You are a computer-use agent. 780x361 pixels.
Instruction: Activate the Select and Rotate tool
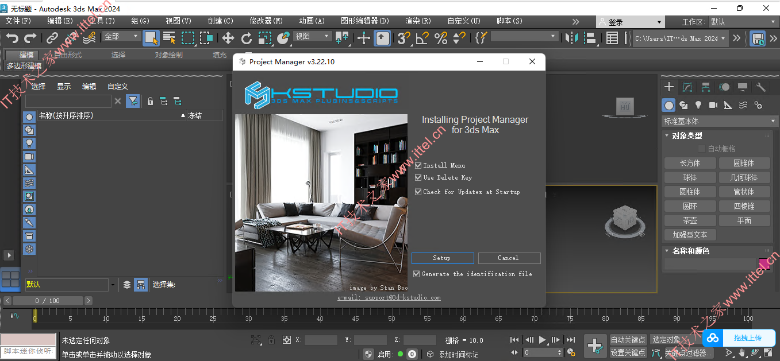pyautogui.click(x=247, y=38)
